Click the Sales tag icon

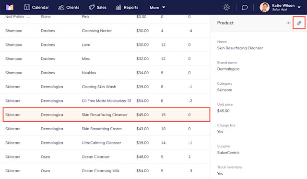click(92, 7)
